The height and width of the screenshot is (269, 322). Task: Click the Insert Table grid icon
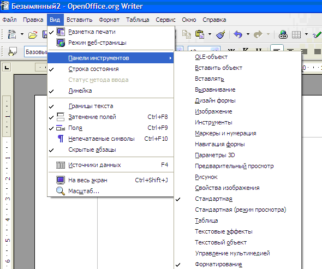tap(296, 34)
